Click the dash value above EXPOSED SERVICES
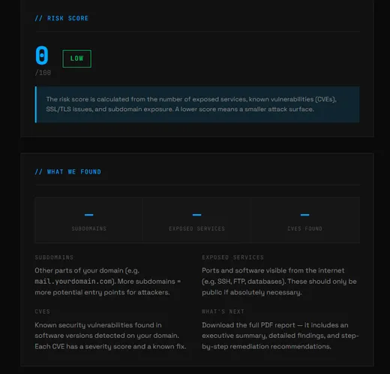Viewport: 390px width, 374px height. coord(197,215)
